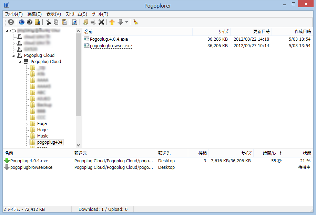Refresh the file list
Screen dimensions: 316x215
74,22
